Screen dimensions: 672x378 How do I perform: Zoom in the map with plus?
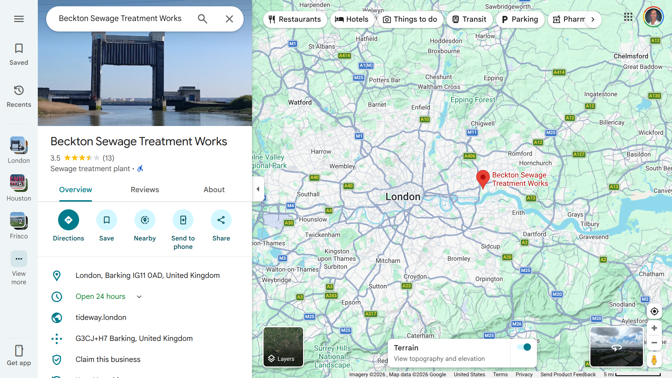point(654,328)
